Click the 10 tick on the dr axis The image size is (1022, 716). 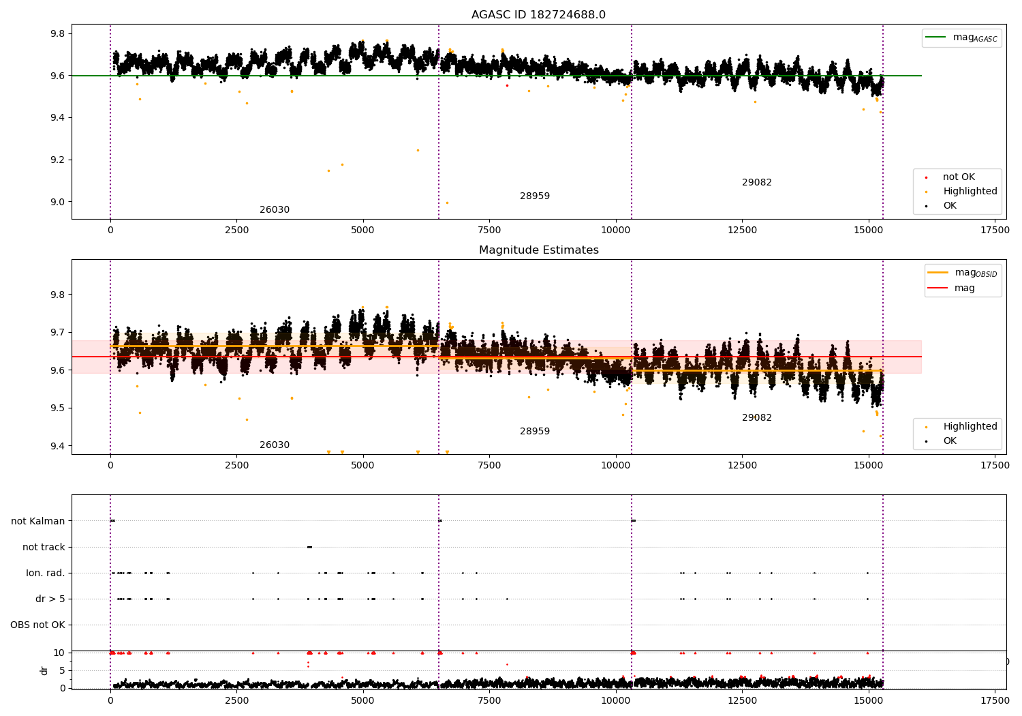coord(59,653)
